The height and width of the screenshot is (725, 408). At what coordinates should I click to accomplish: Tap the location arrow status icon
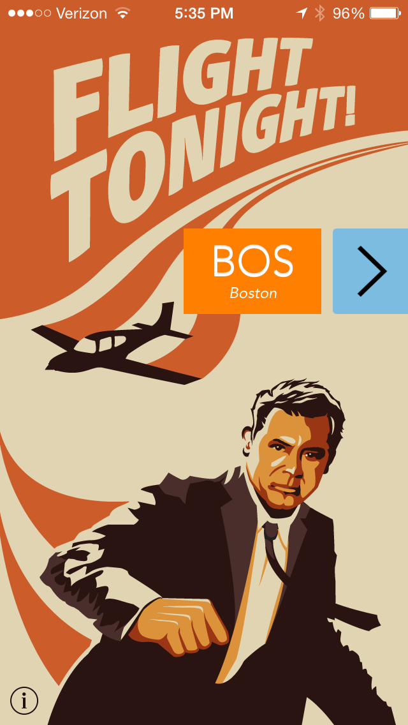click(x=302, y=13)
